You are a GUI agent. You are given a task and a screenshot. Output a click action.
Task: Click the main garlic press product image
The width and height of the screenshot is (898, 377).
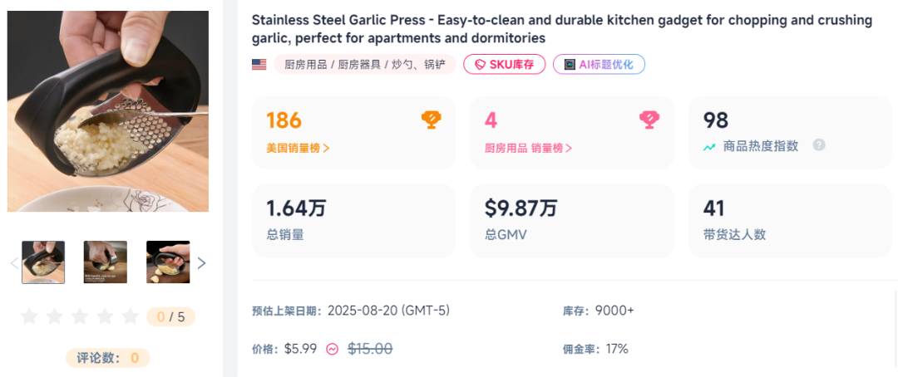108,111
